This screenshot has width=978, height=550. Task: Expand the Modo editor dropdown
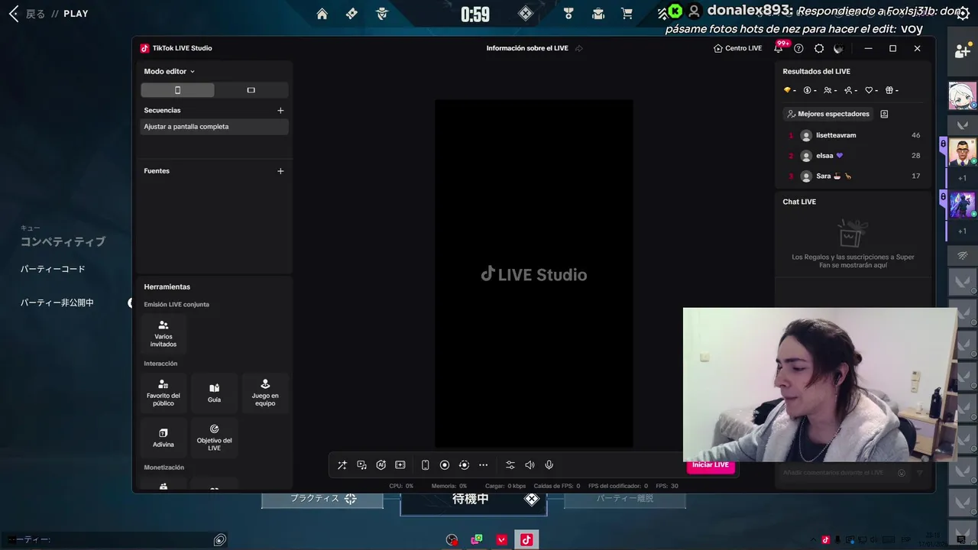click(x=169, y=71)
